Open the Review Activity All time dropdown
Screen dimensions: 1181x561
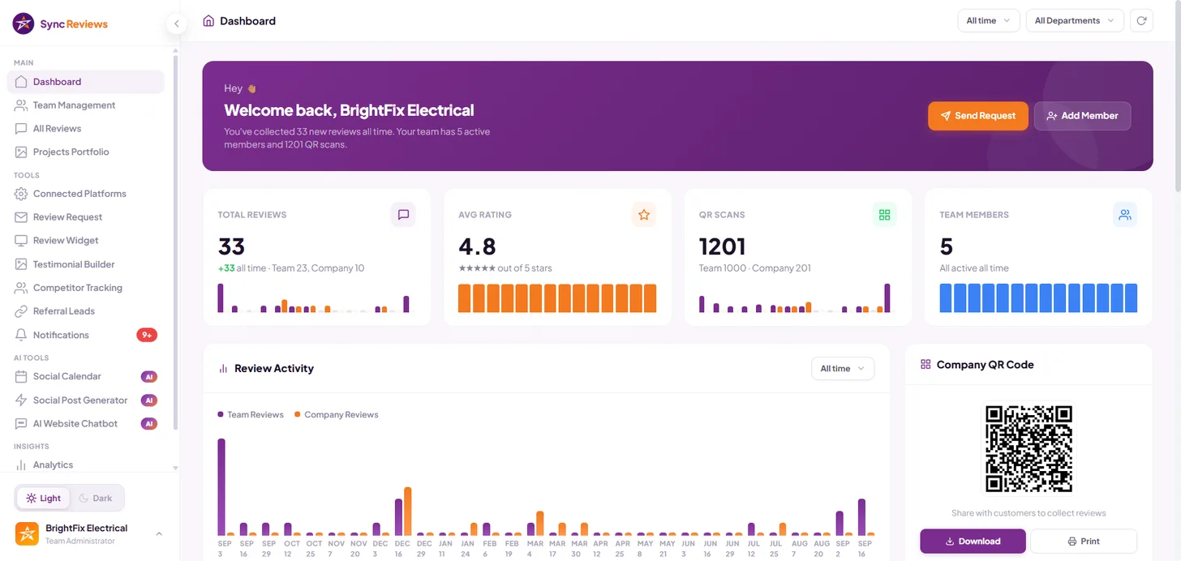(843, 368)
